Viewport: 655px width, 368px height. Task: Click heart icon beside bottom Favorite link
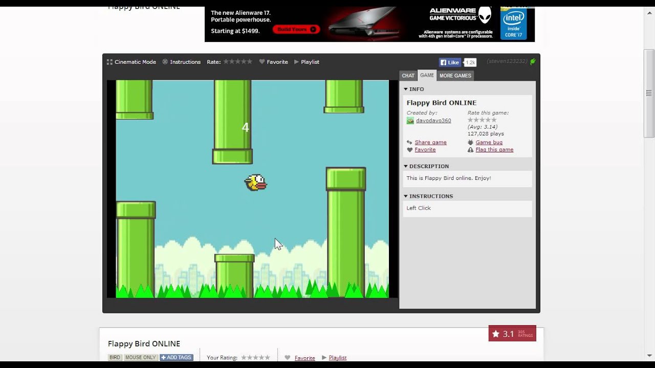[288, 357]
